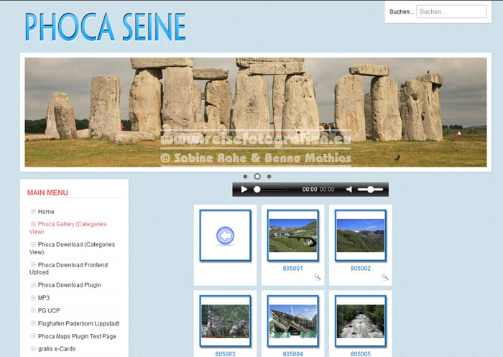
Task: Select the first slideshow dot indicator
Action: 245,176
